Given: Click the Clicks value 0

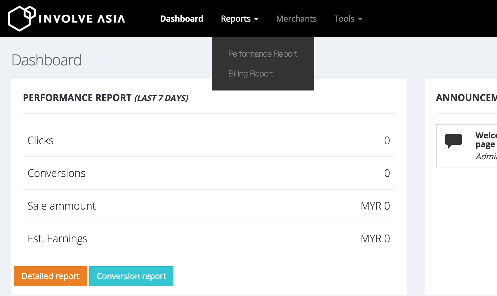Looking at the screenshot, I should (387, 140).
